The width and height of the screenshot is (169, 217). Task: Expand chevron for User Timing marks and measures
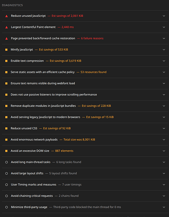164,184
